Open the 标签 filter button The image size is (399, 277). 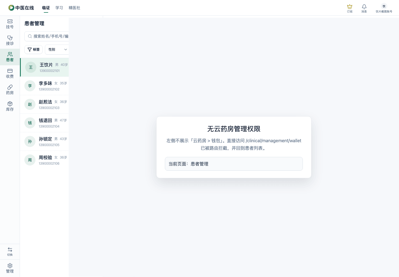34,50
